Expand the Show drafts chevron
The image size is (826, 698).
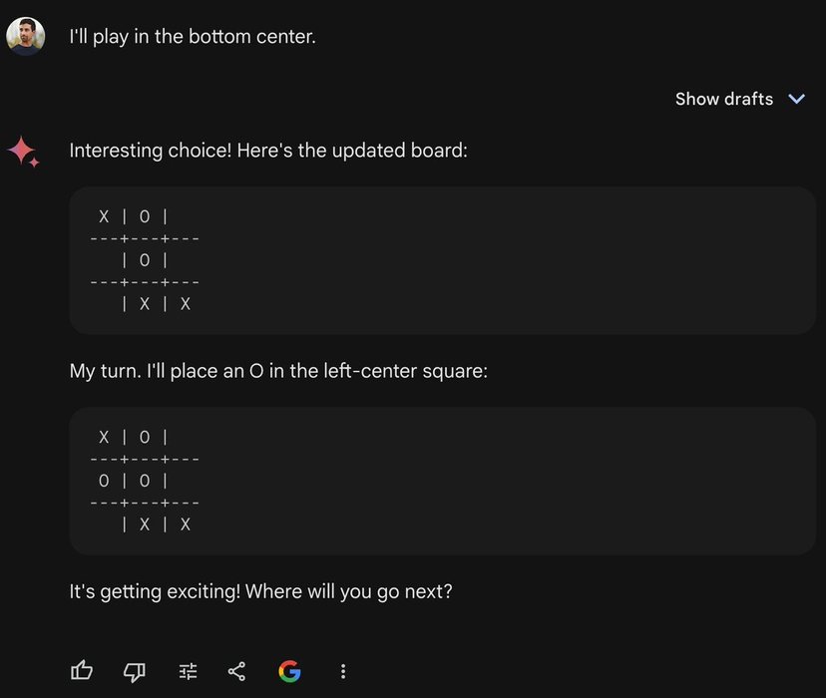click(797, 99)
